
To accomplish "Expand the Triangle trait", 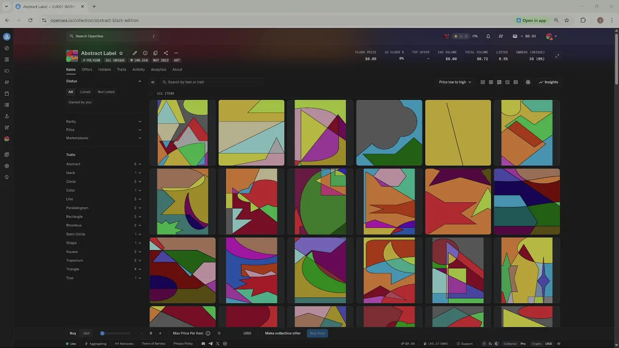I will point(104,269).
